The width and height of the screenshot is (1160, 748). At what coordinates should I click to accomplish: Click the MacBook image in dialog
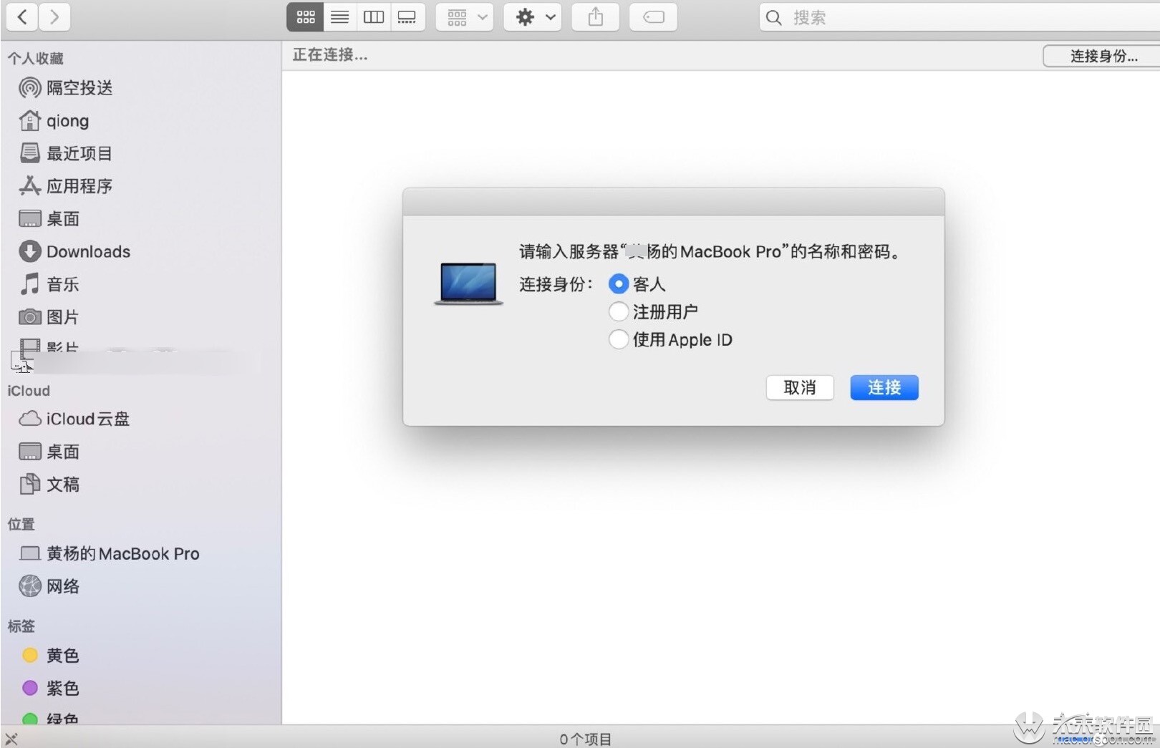(x=469, y=283)
